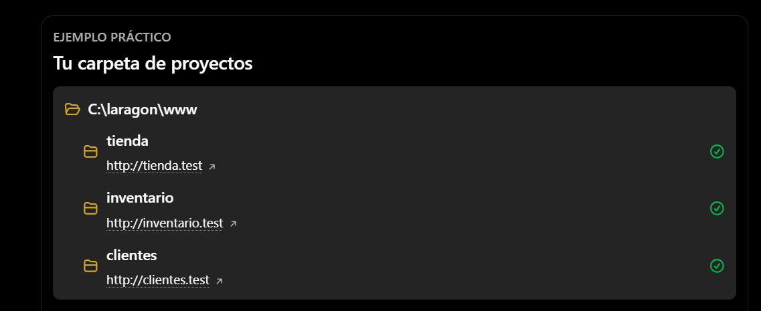Click the Tu carpeta de proyectos heading
Image resolution: width=761 pixels, height=311 pixels.
[x=153, y=64]
